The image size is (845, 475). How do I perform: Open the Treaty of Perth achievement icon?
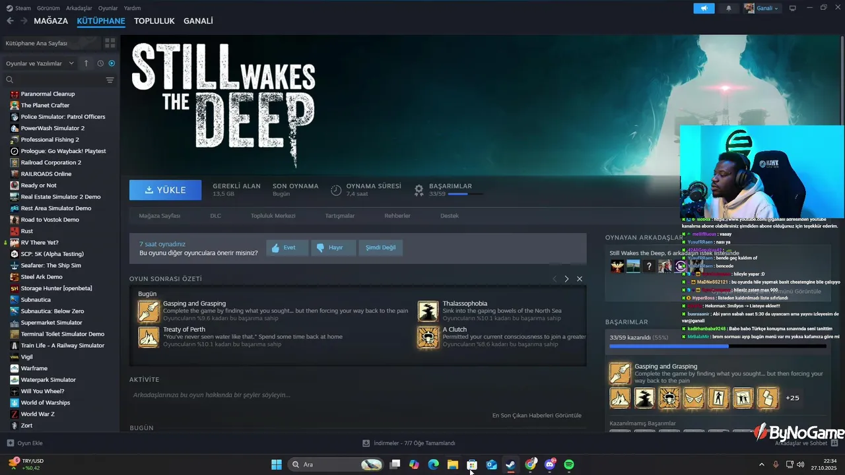pyautogui.click(x=149, y=337)
